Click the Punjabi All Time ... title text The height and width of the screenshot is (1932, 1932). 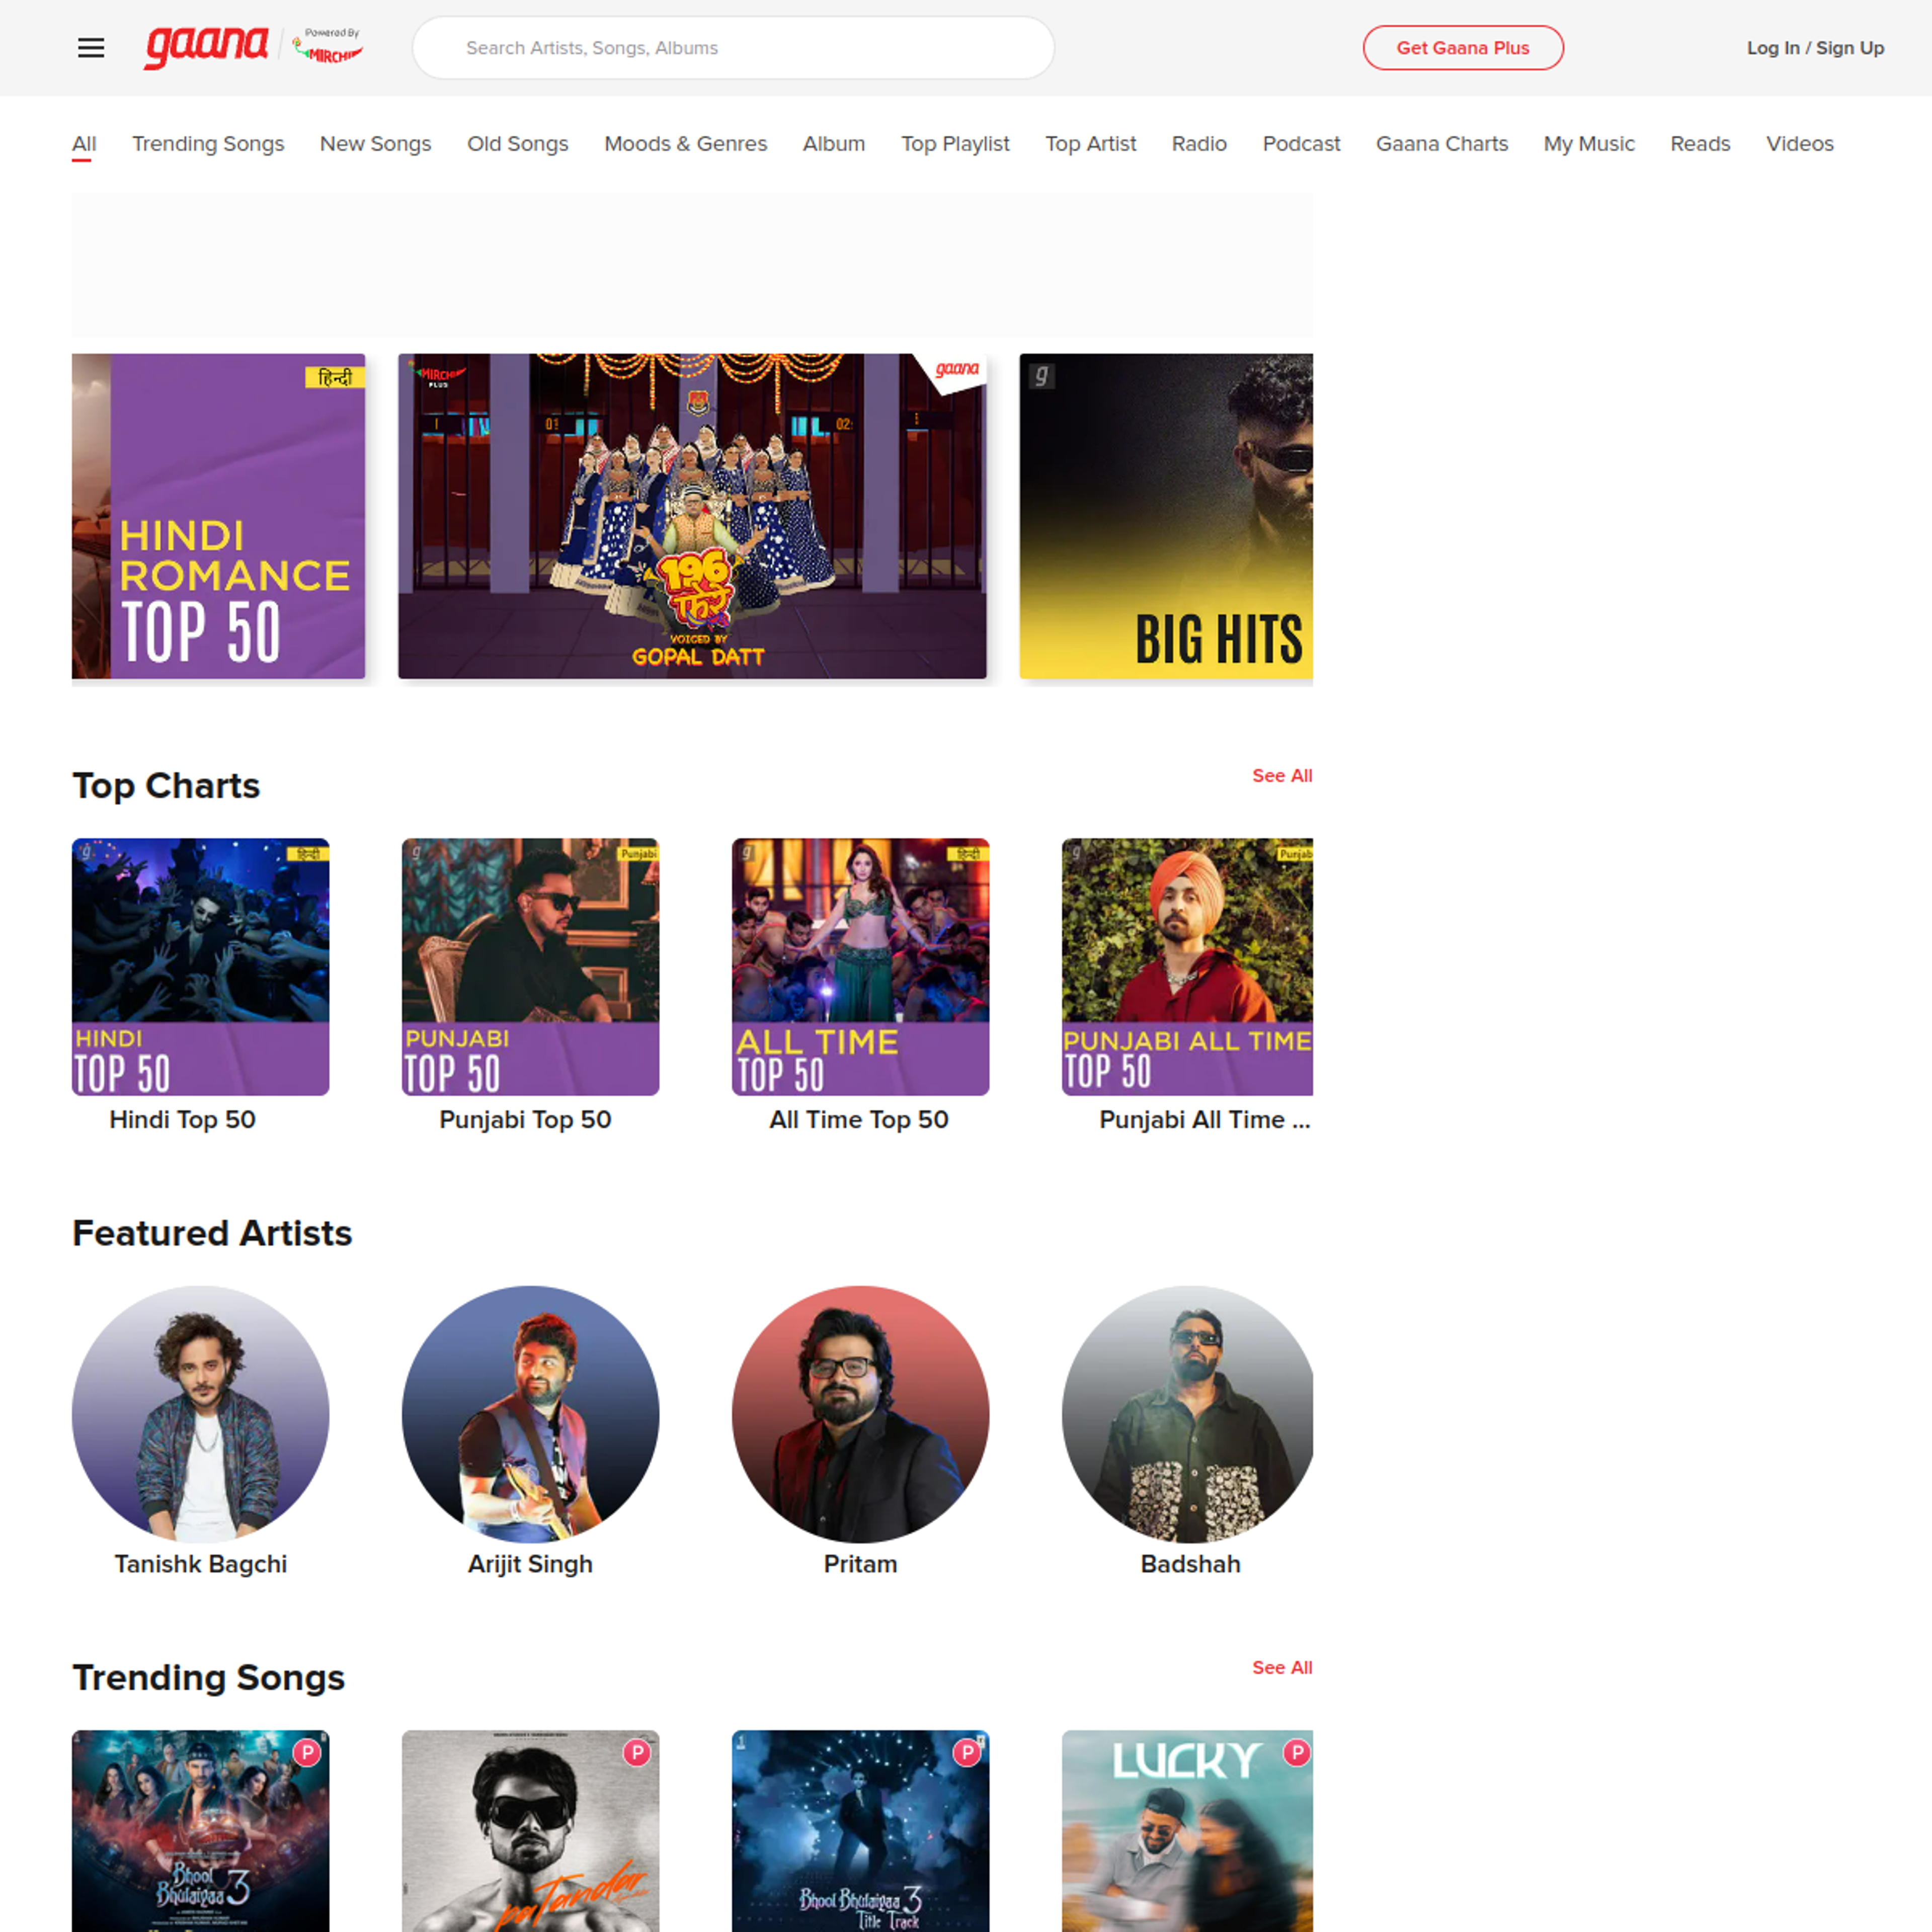[x=1204, y=1120]
